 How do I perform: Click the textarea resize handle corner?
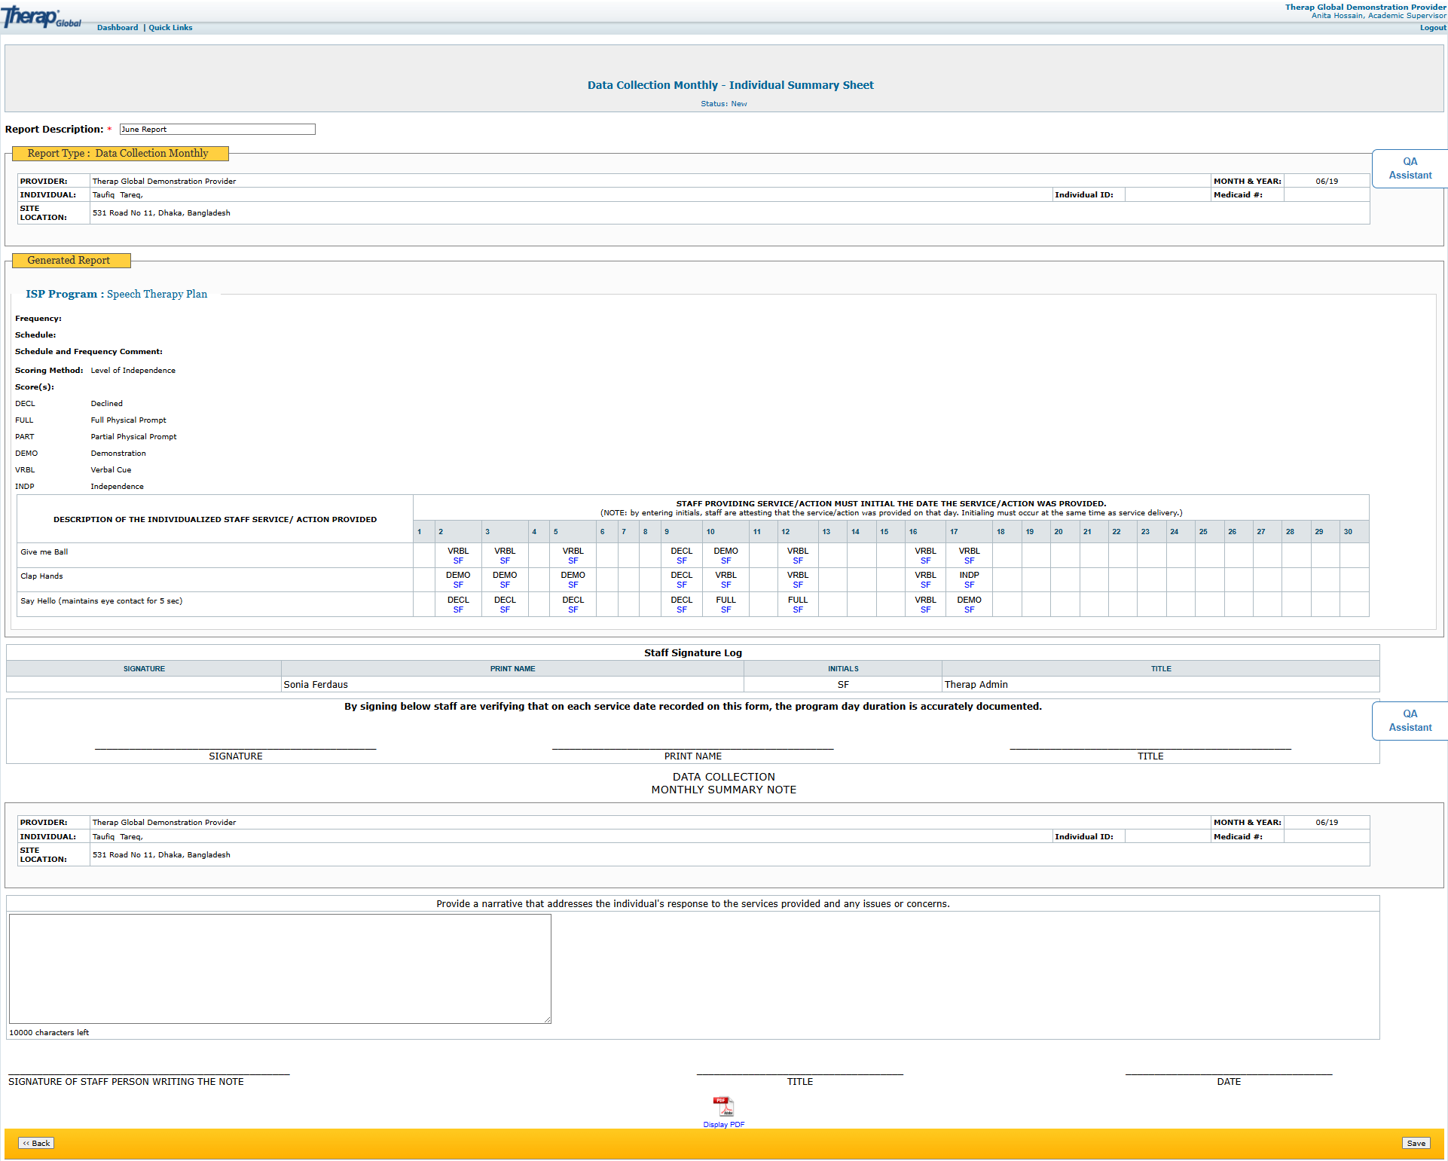point(548,1020)
